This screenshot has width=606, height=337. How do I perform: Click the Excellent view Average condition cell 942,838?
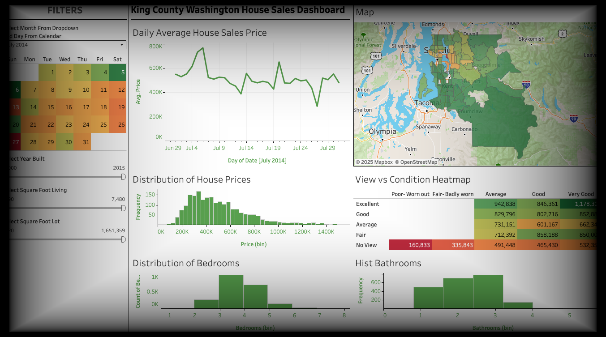pyautogui.click(x=495, y=204)
